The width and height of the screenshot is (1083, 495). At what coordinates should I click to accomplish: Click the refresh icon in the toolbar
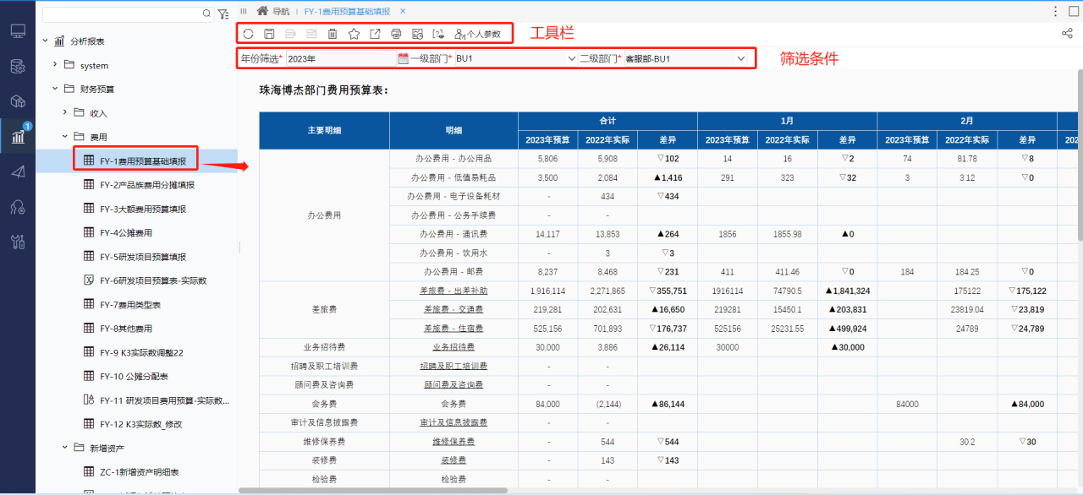(x=248, y=34)
